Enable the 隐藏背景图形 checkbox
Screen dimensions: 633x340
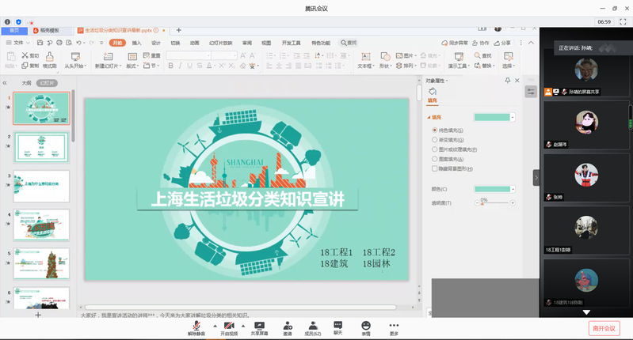pos(434,168)
